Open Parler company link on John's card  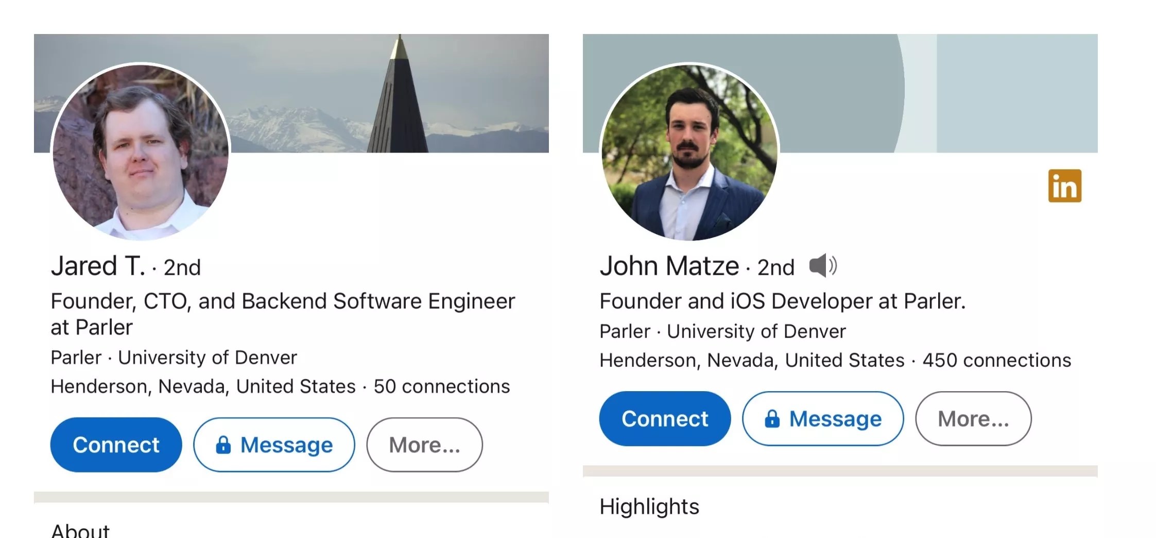point(625,331)
